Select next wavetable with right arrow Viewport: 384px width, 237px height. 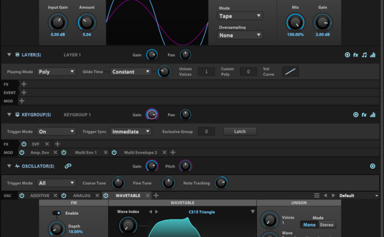tap(157, 212)
